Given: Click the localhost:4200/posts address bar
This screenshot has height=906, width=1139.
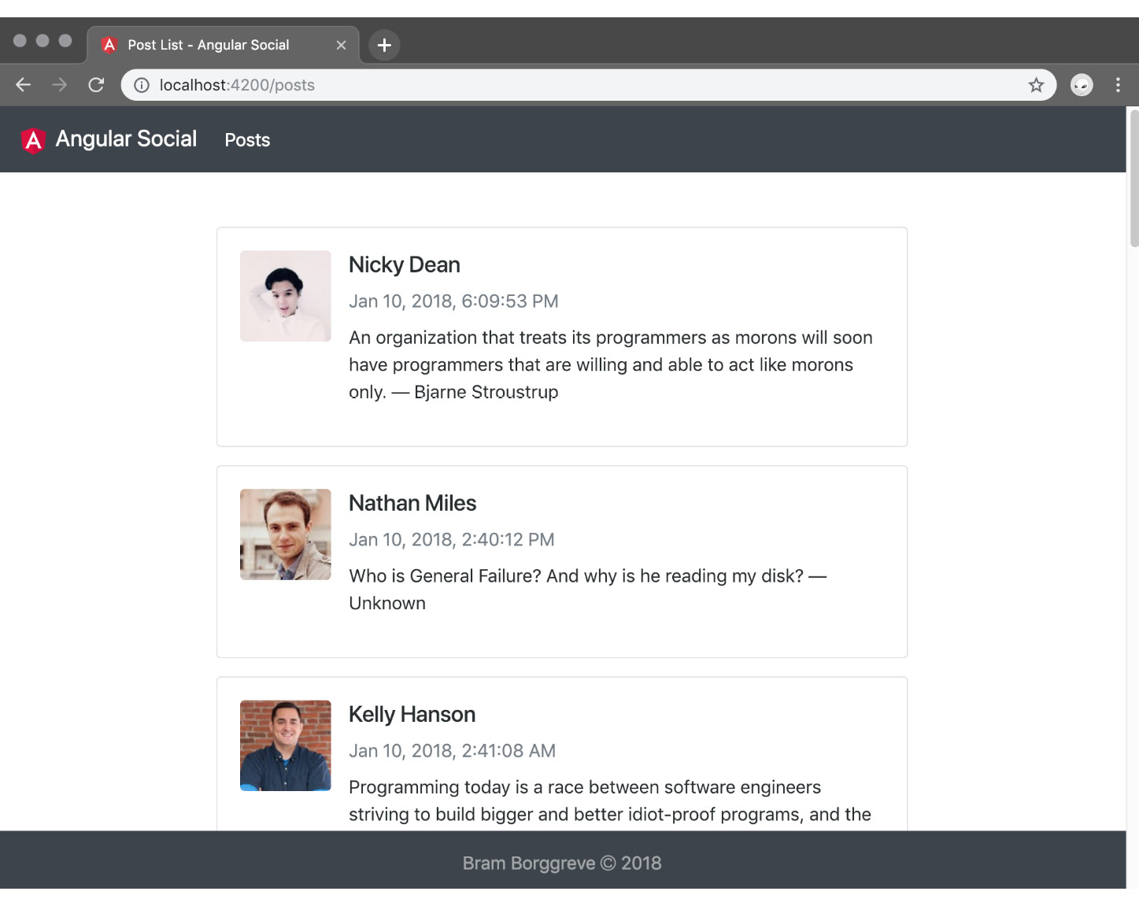Looking at the screenshot, I should pos(588,85).
